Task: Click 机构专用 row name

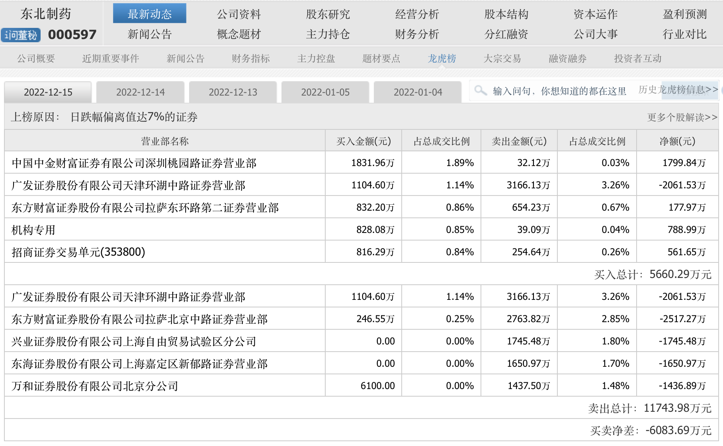Action: [33, 230]
